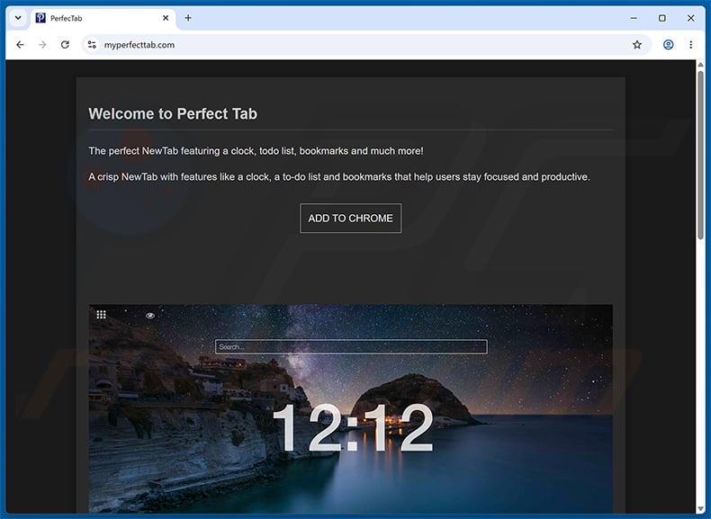Click the Welcome to Perfect Tab heading
711x519 pixels.
click(173, 113)
